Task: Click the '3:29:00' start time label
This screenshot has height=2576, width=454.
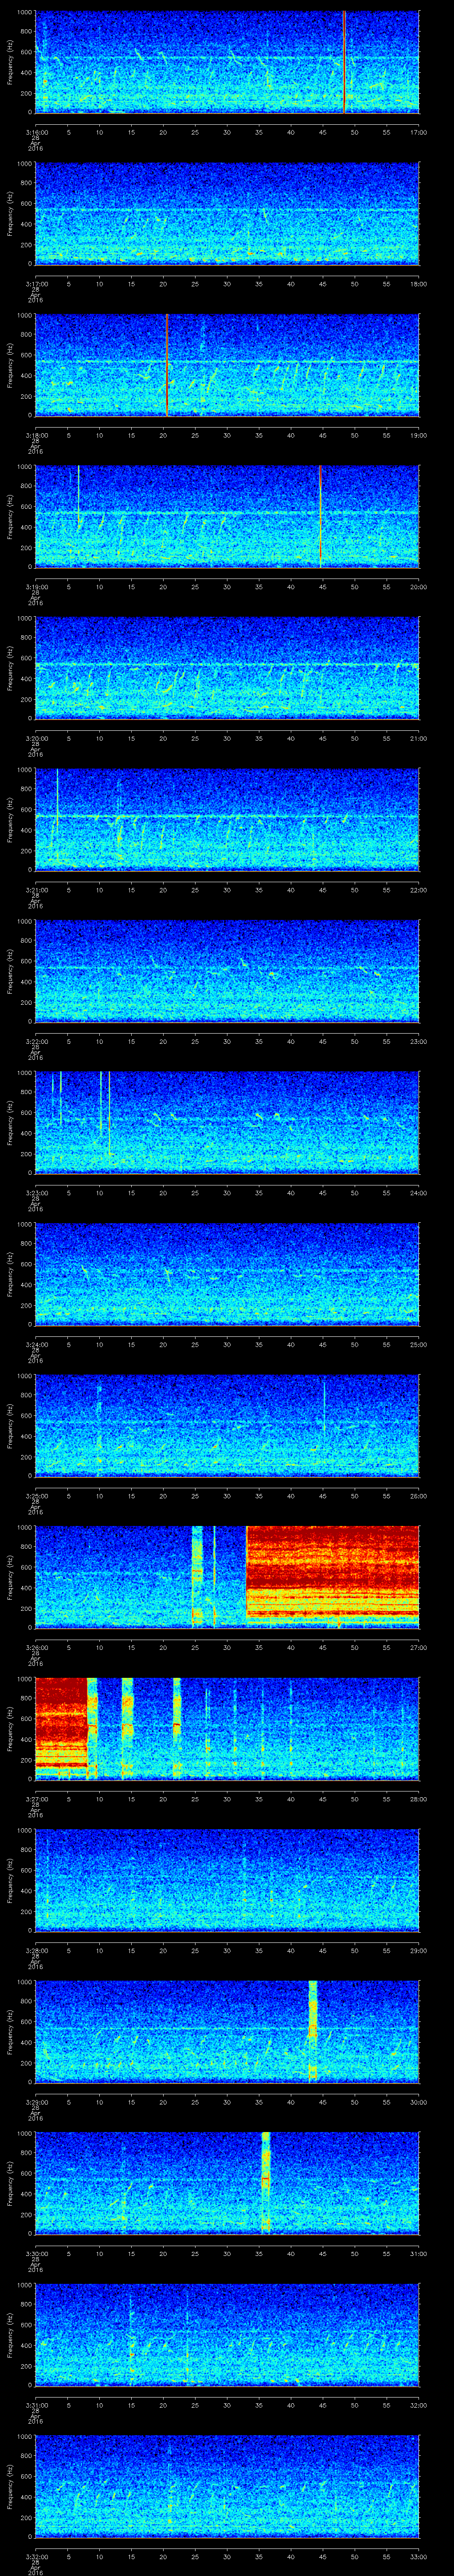Action: click(x=36, y=2102)
